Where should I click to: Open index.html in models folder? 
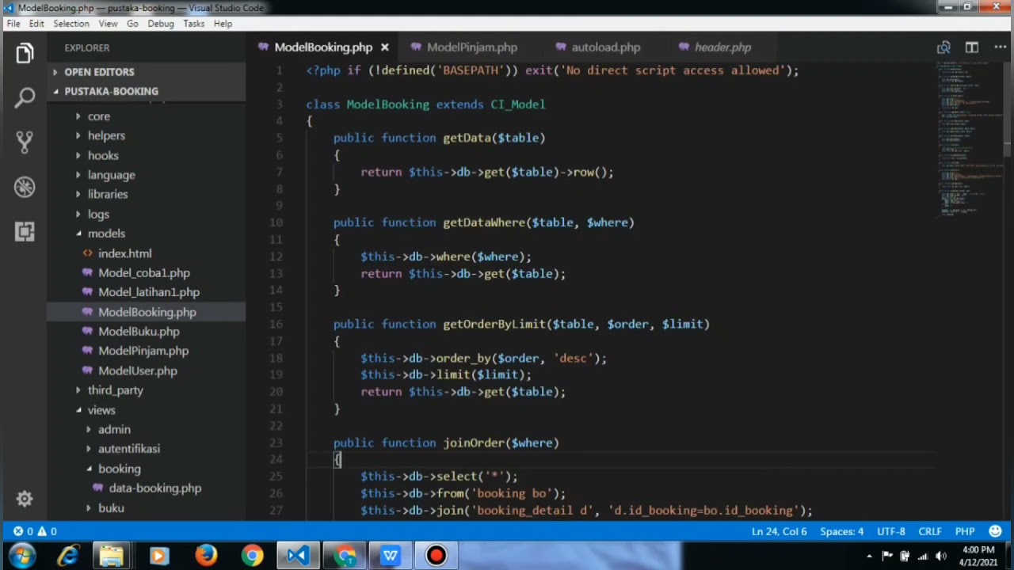click(x=124, y=253)
